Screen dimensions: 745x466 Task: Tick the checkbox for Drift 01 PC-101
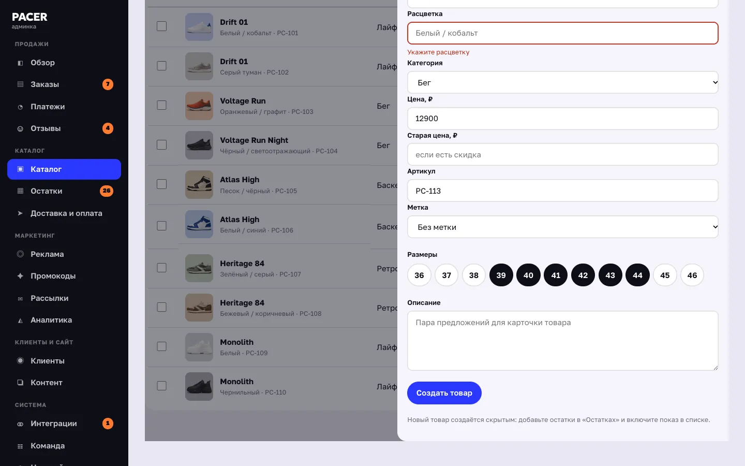click(x=161, y=26)
